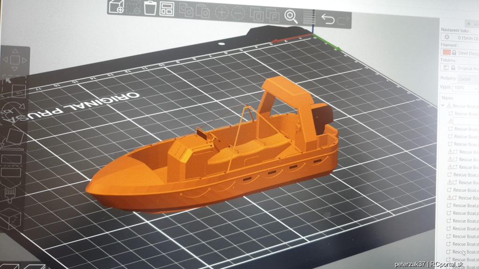Screen dimensions: 479x269
Task: Select the Move tool with four arrows
Action: click(x=15, y=60)
